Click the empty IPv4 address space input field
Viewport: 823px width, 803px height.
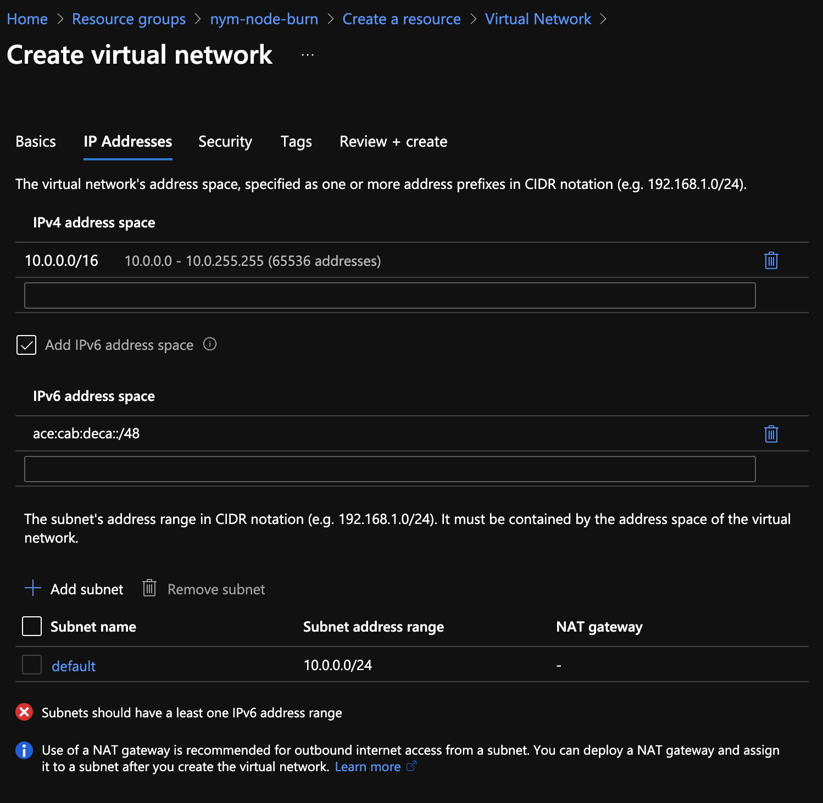(389, 295)
